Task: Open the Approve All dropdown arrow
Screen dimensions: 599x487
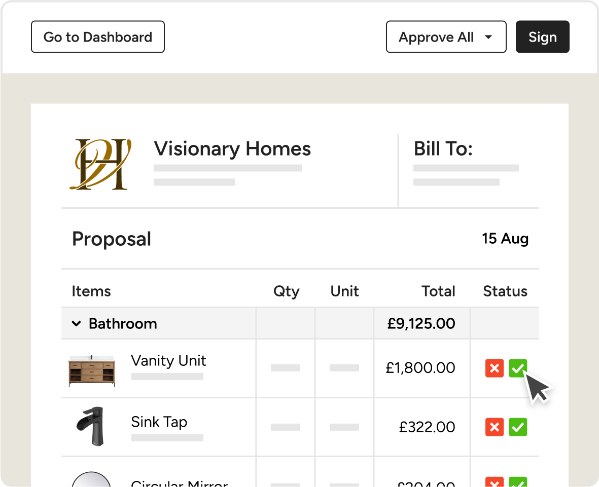Action: click(x=488, y=37)
